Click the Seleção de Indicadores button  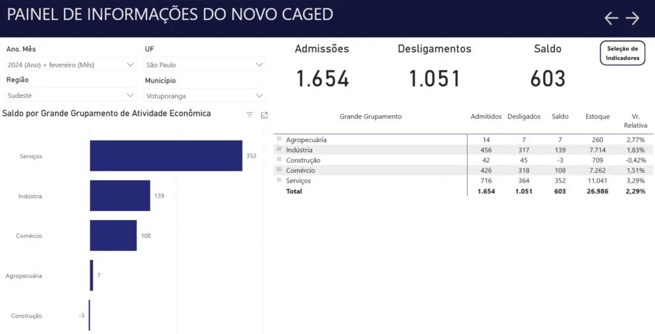622,53
